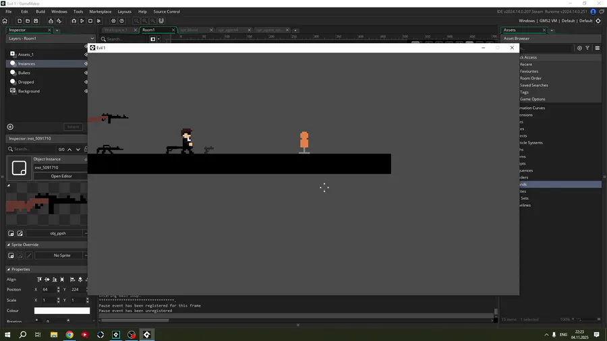The image size is (607, 341).
Task: Open Chrome from the Windows taskbar
Action: pos(69,335)
